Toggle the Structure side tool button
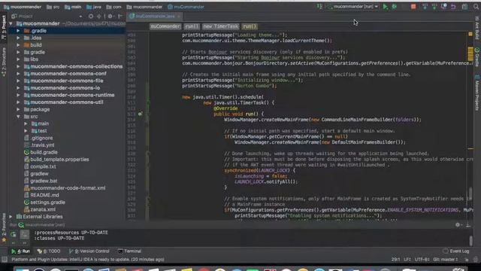Screen dimensions: 481x271 pos(4,62)
